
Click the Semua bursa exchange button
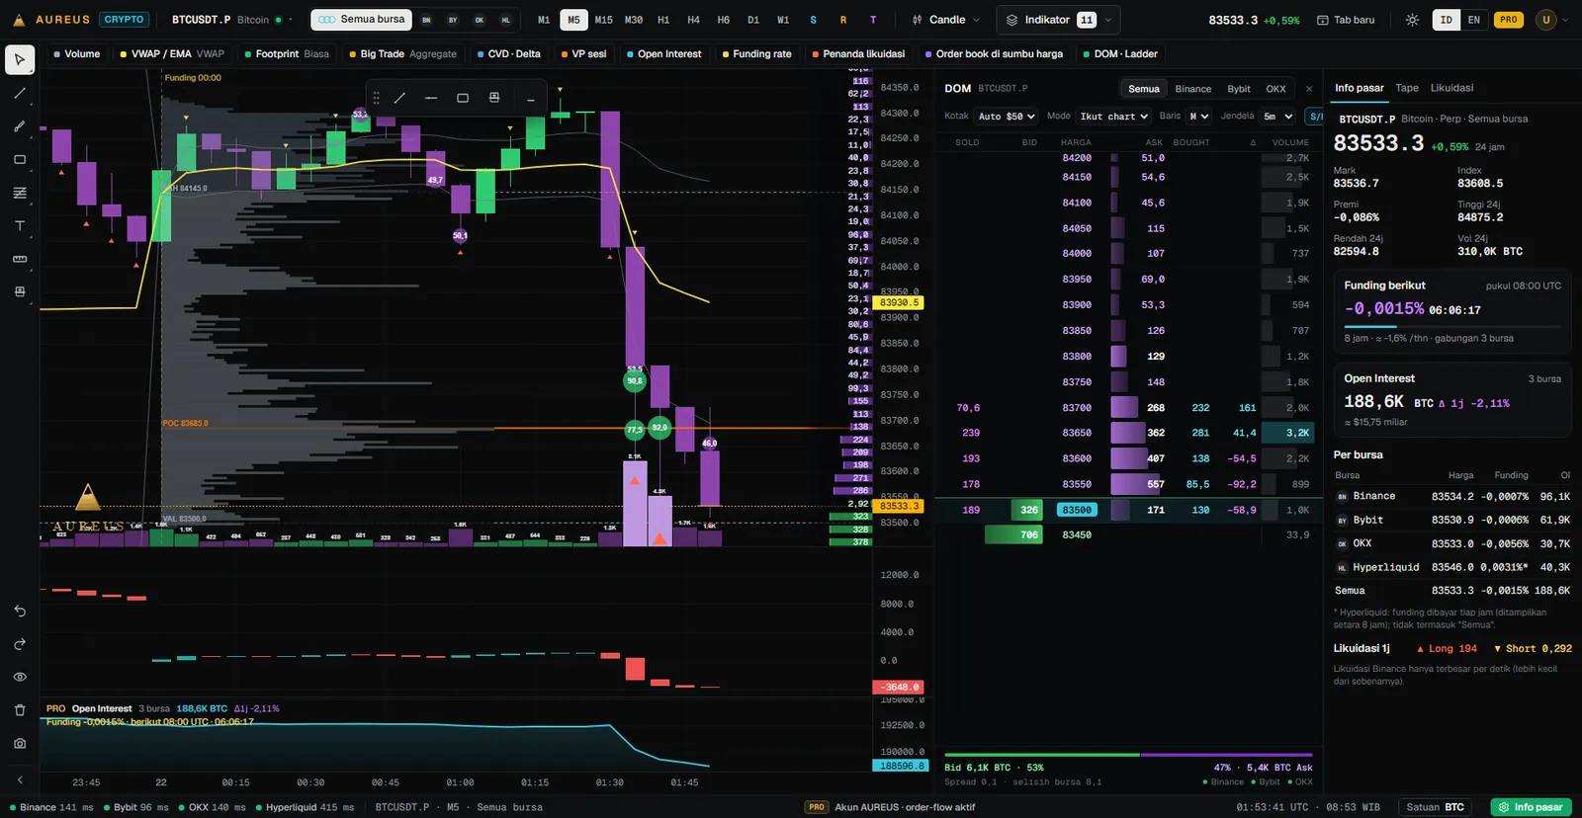click(x=362, y=20)
